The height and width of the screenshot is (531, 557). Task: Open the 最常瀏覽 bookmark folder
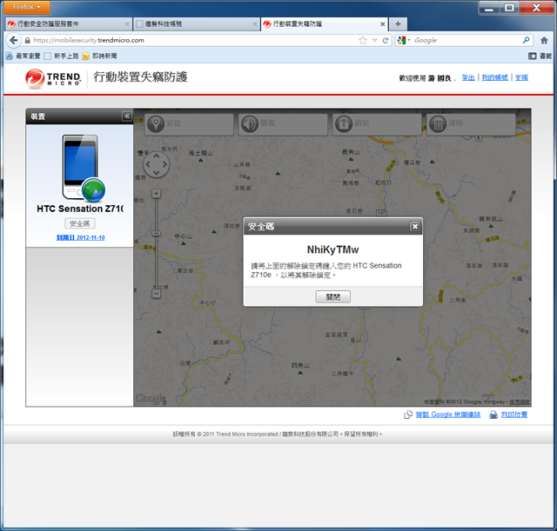coord(23,56)
